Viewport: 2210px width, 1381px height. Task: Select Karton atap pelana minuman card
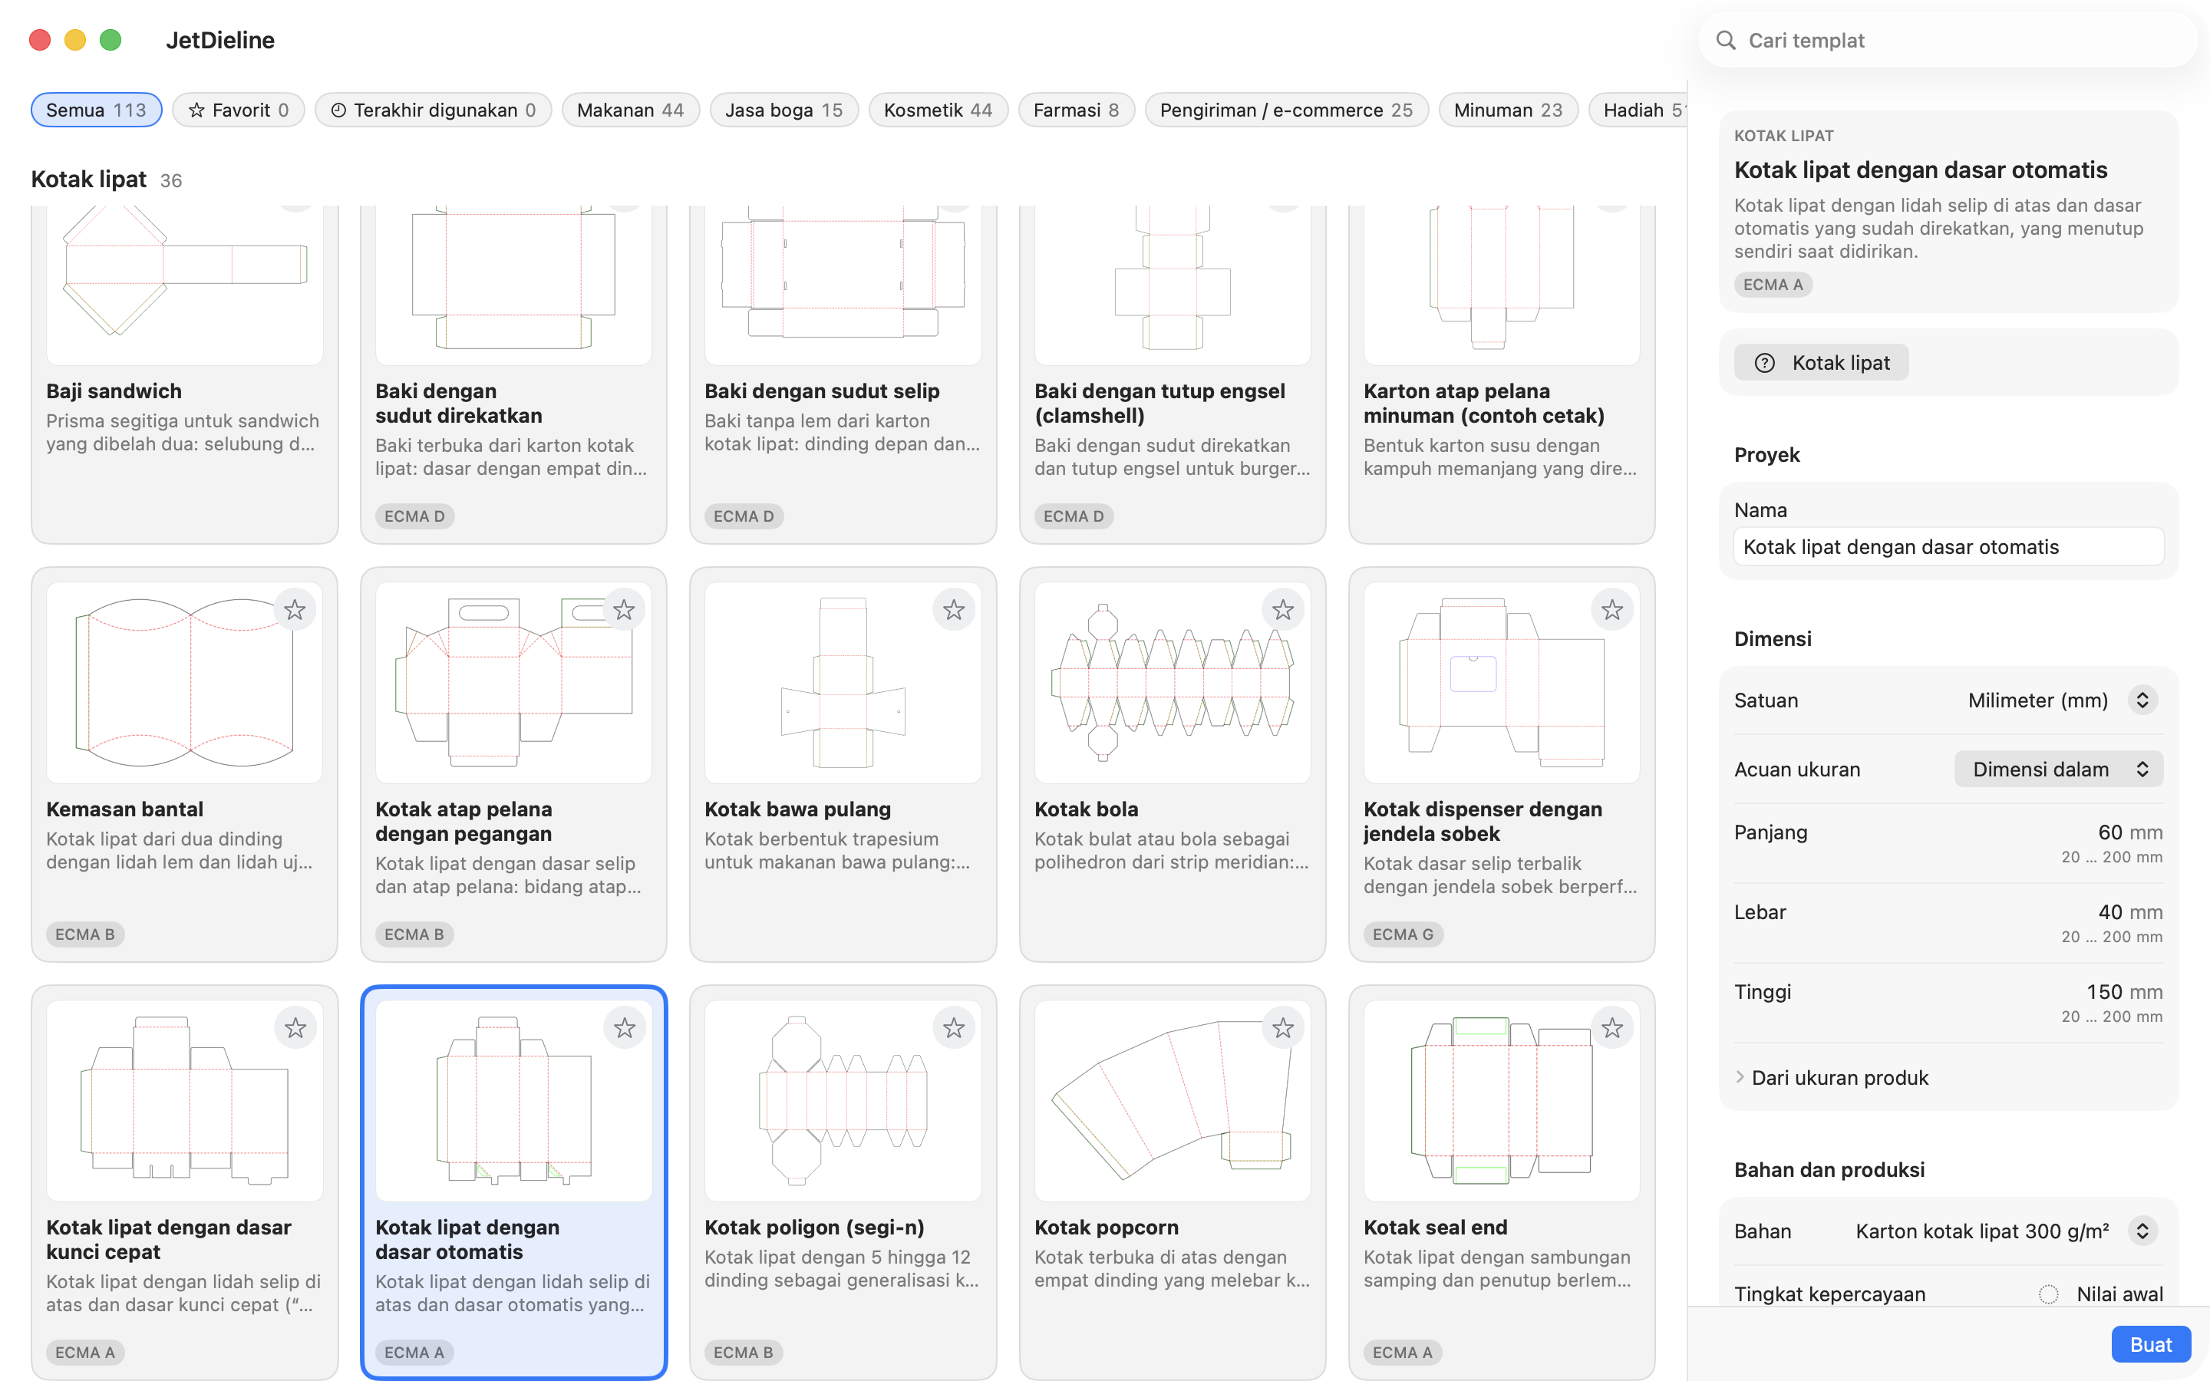[1501, 374]
